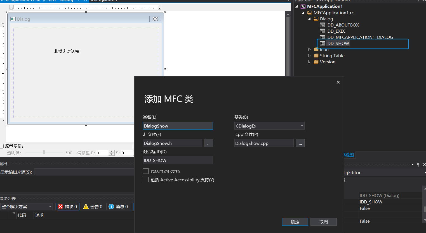Select IDD_EXEC in resource tree

point(336,31)
